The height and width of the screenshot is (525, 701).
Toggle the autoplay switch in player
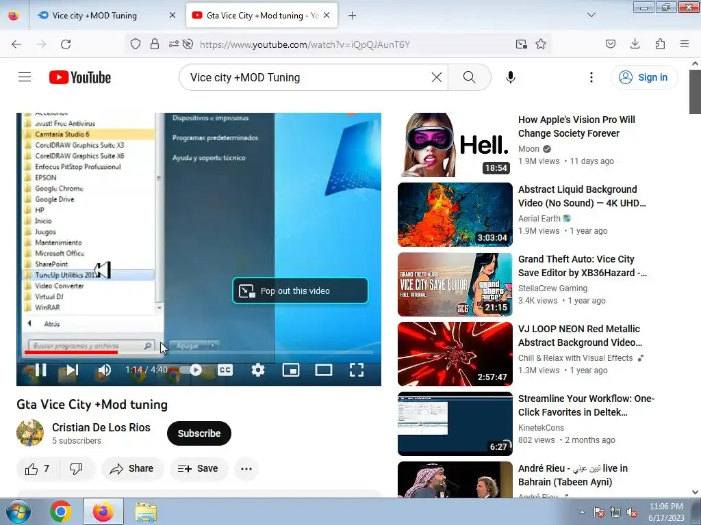(191, 370)
